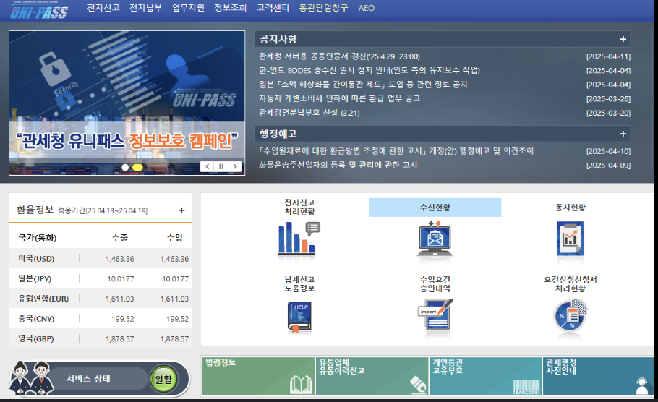The image size is (658, 402).
Task: Click the 수입요건 승인내역 label
Action: (435, 283)
